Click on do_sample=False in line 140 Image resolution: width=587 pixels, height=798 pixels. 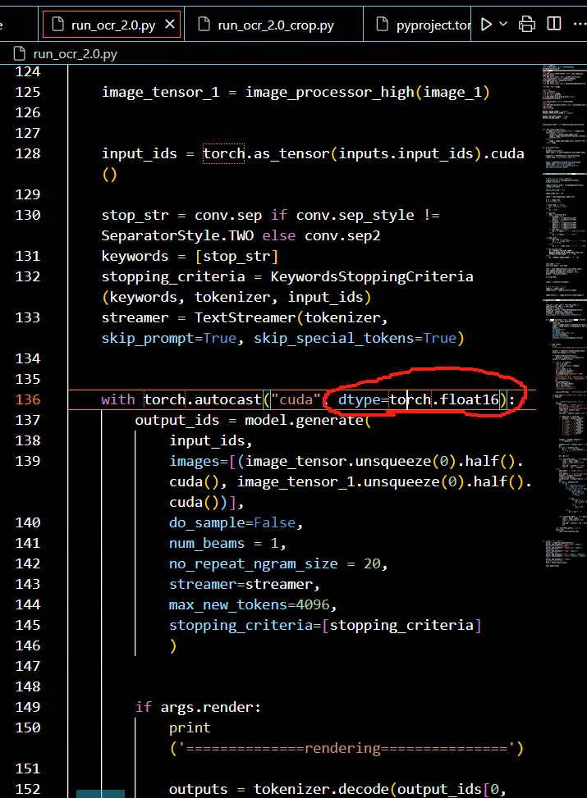click(x=225, y=522)
